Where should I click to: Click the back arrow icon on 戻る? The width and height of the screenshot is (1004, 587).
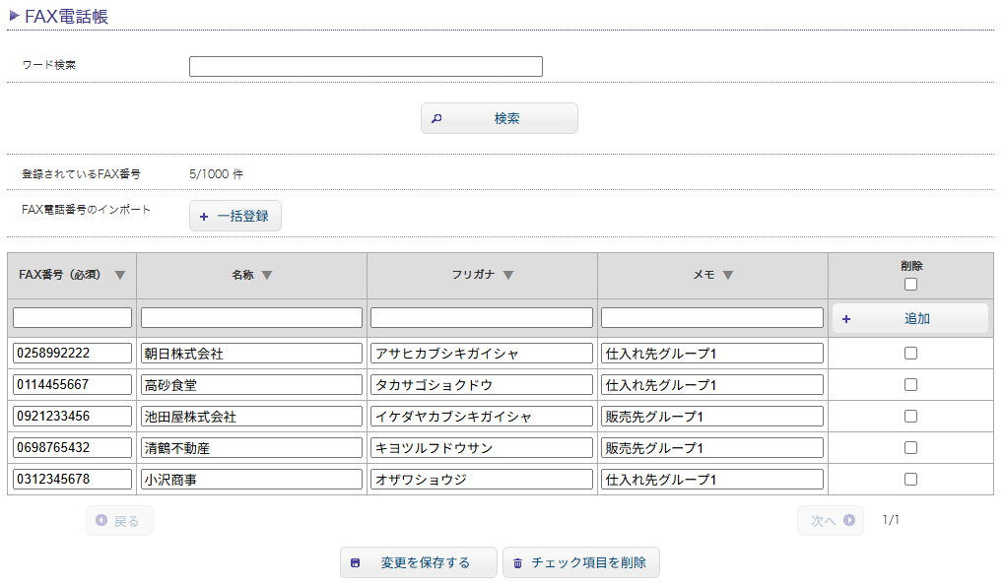(102, 520)
